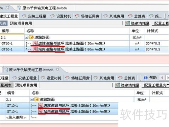Click 预览项目费用 in the top window
This screenshot has width=169, height=127.
[21, 23]
